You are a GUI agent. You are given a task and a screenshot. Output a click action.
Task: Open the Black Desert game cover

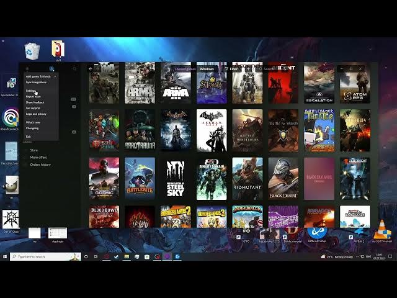(283, 178)
